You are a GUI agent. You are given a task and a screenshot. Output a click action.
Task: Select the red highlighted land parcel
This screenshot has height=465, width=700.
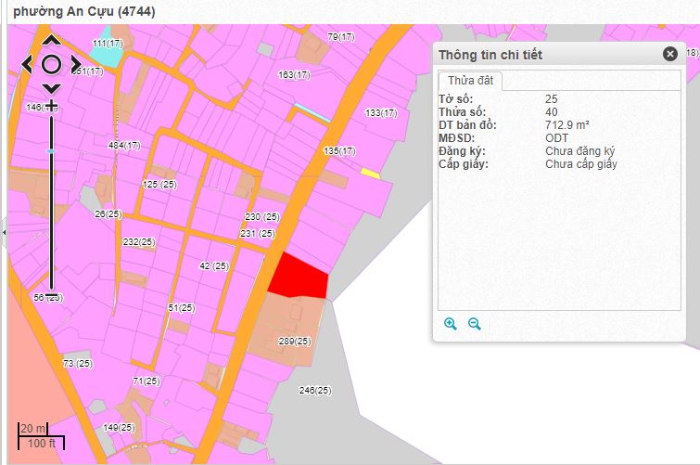click(301, 277)
